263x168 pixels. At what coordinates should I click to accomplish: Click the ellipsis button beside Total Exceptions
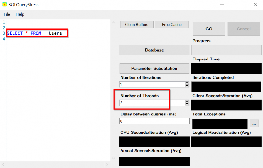pos(254,124)
